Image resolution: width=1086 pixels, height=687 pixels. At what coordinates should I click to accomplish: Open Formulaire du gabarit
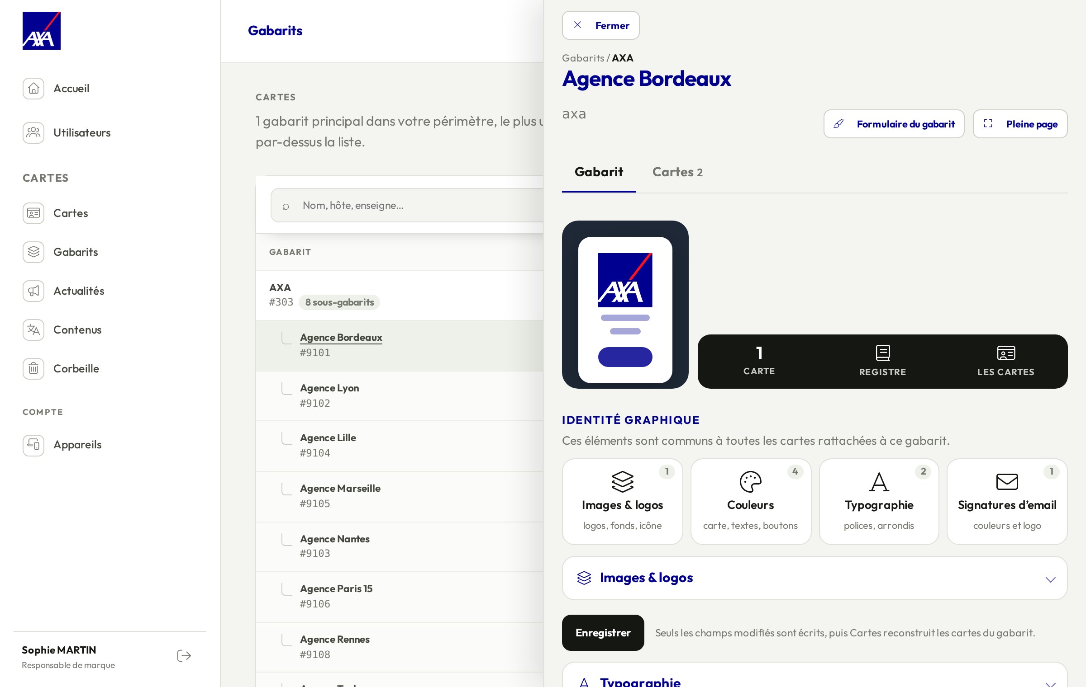pos(894,124)
